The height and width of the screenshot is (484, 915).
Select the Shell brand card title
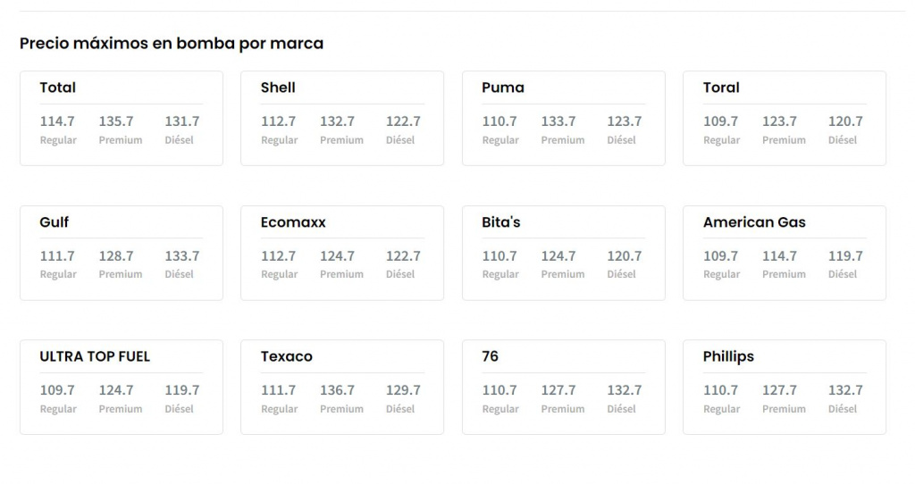click(278, 88)
